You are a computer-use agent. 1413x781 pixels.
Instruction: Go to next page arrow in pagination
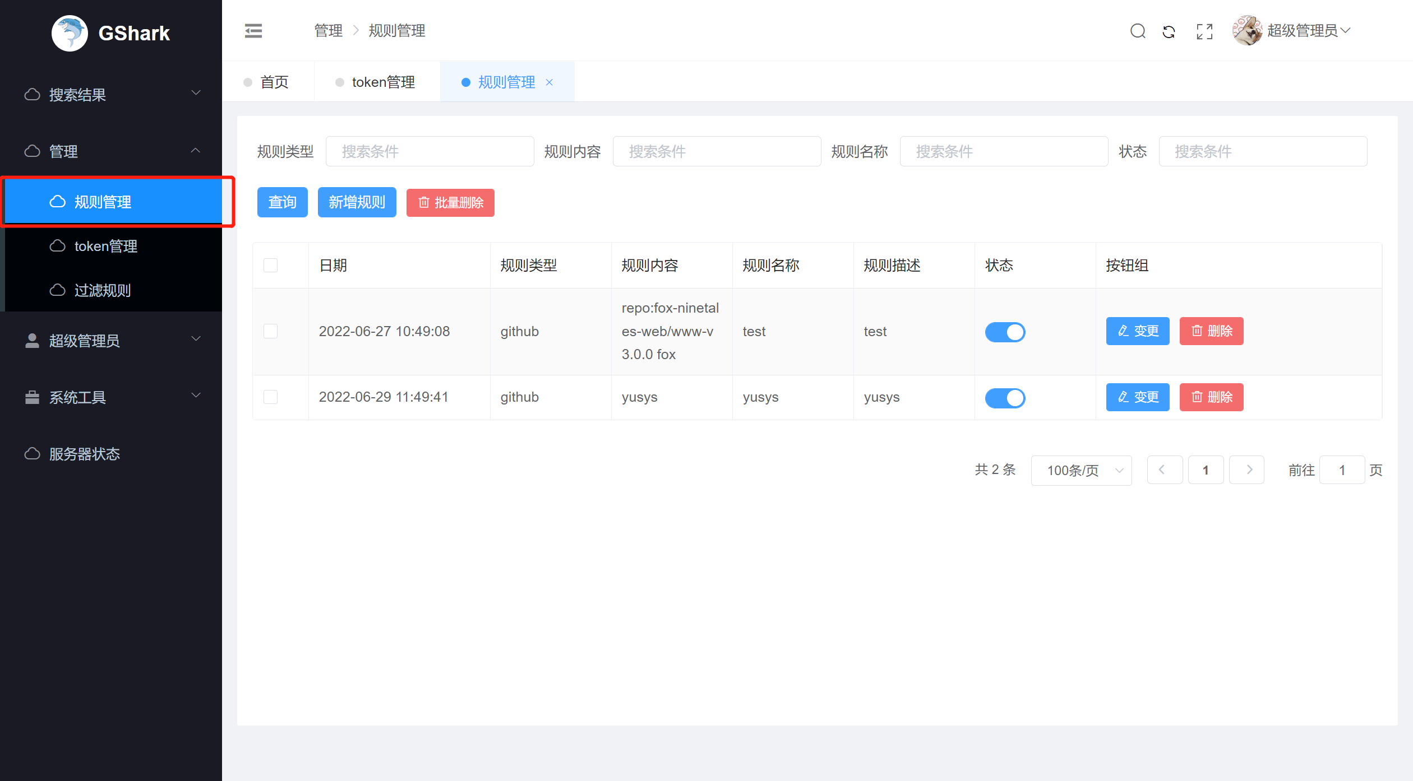coord(1246,469)
